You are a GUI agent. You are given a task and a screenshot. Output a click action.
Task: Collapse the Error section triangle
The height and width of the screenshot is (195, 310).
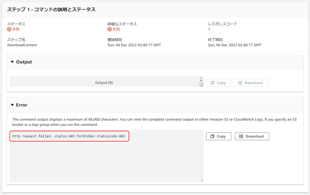12,105
